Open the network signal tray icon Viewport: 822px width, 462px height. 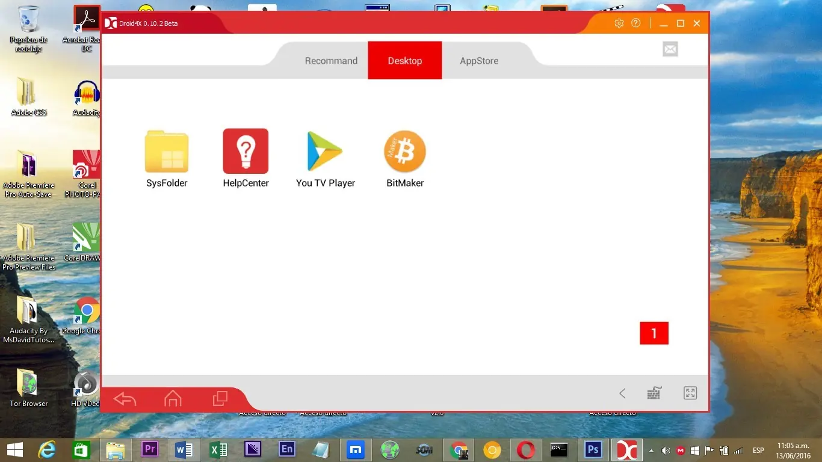738,451
